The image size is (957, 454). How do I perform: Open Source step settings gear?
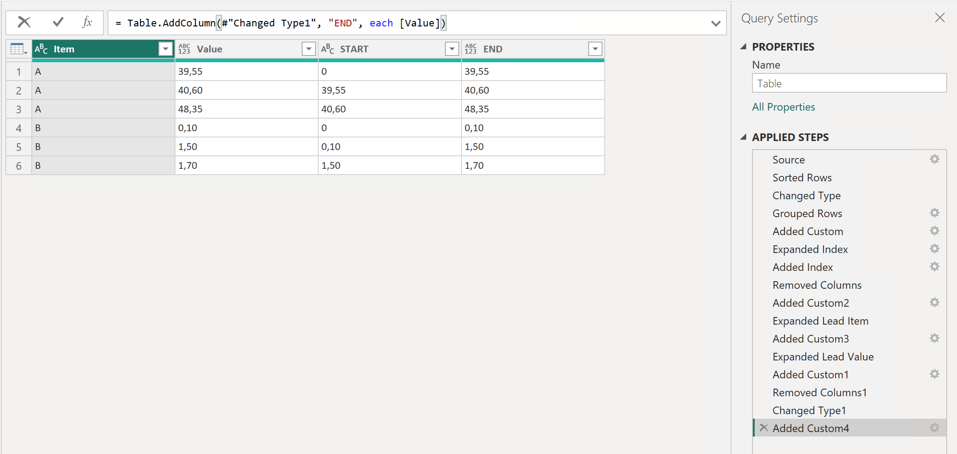[x=935, y=159]
